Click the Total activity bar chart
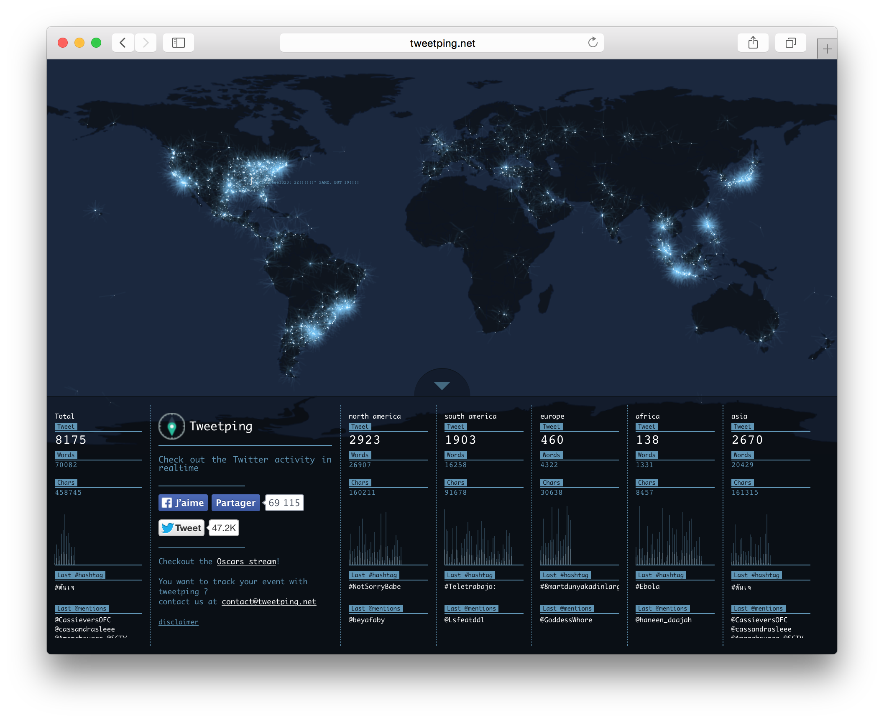 (x=65, y=539)
